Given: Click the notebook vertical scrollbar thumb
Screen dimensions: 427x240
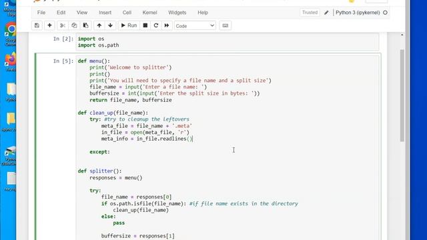Looking at the screenshot, I should coord(402,95).
